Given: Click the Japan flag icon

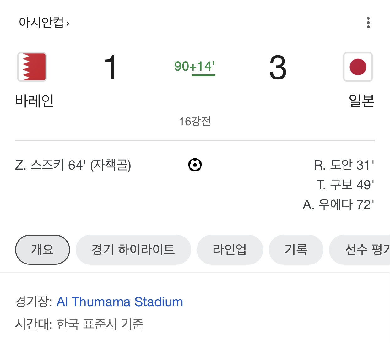Looking at the screenshot, I should pyautogui.click(x=358, y=67).
